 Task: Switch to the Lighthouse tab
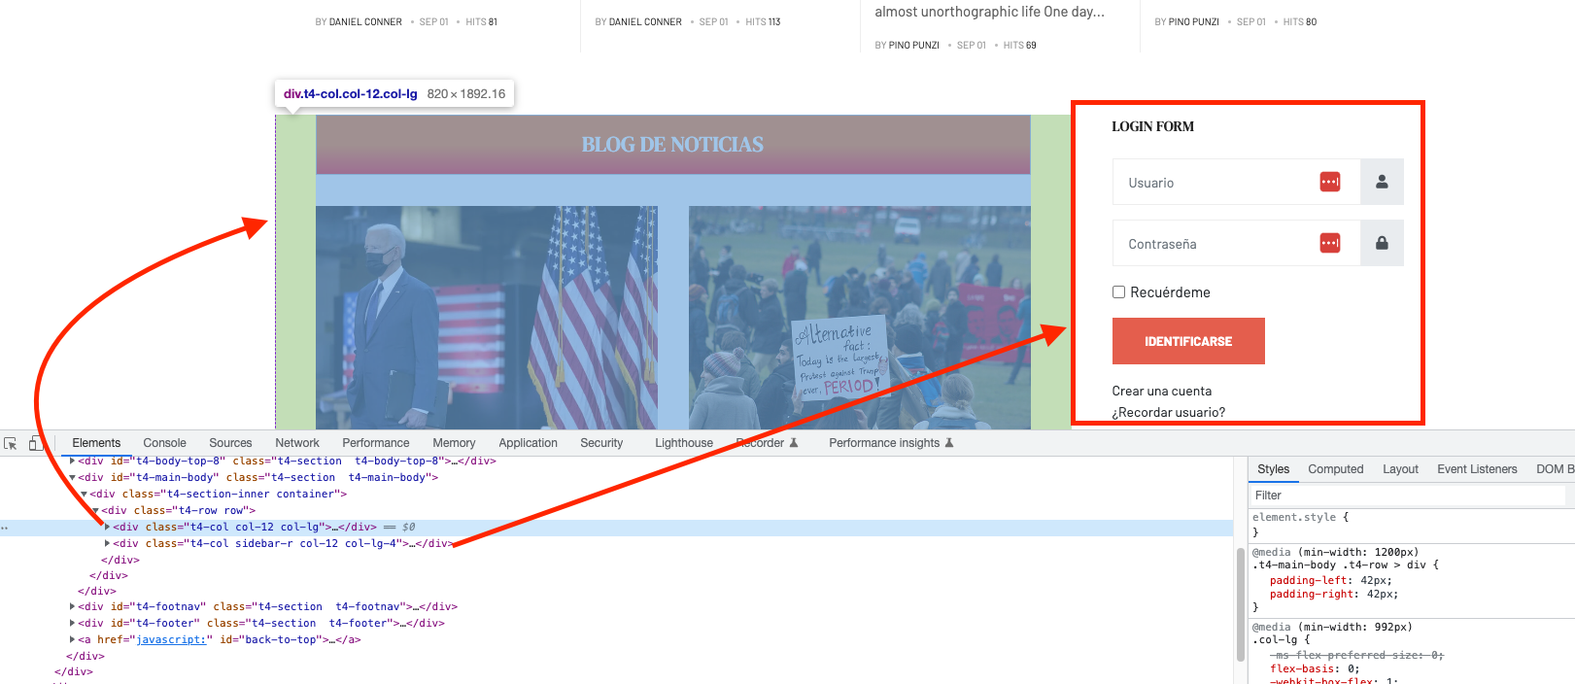(684, 443)
